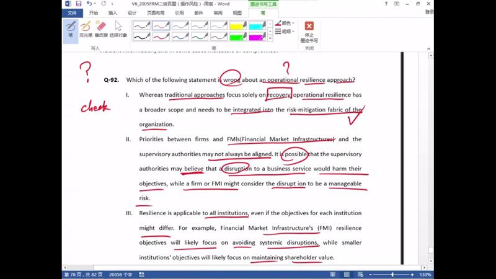Select the Pens (笔) ink tools tab

pyautogui.click(x=263, y=13)
